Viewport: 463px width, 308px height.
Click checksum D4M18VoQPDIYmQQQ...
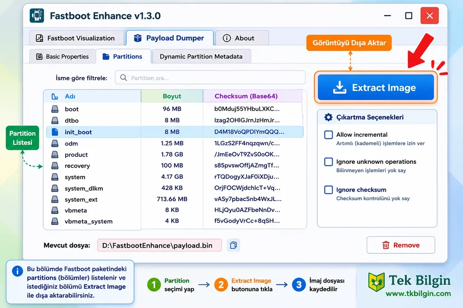(x=249, y=132)
